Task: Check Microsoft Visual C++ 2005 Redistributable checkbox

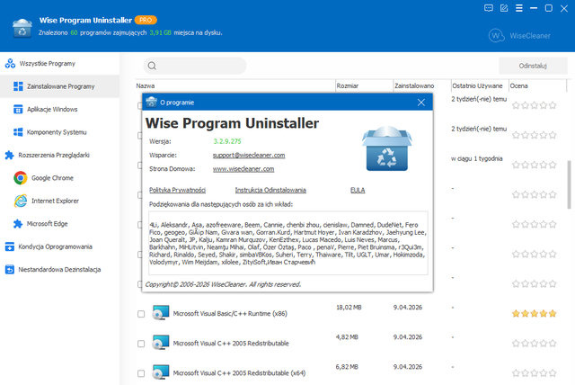Action: 141,344
